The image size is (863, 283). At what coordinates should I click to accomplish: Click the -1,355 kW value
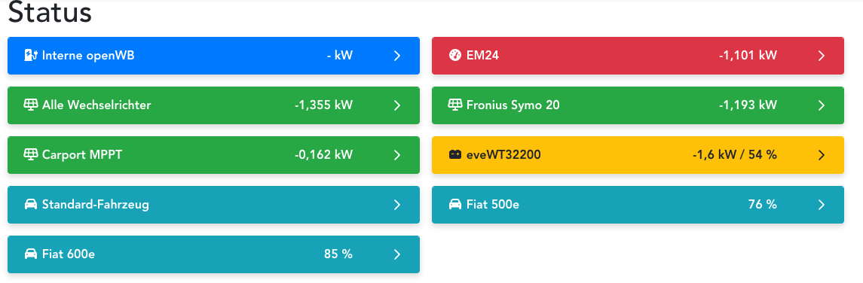[323, 105]
